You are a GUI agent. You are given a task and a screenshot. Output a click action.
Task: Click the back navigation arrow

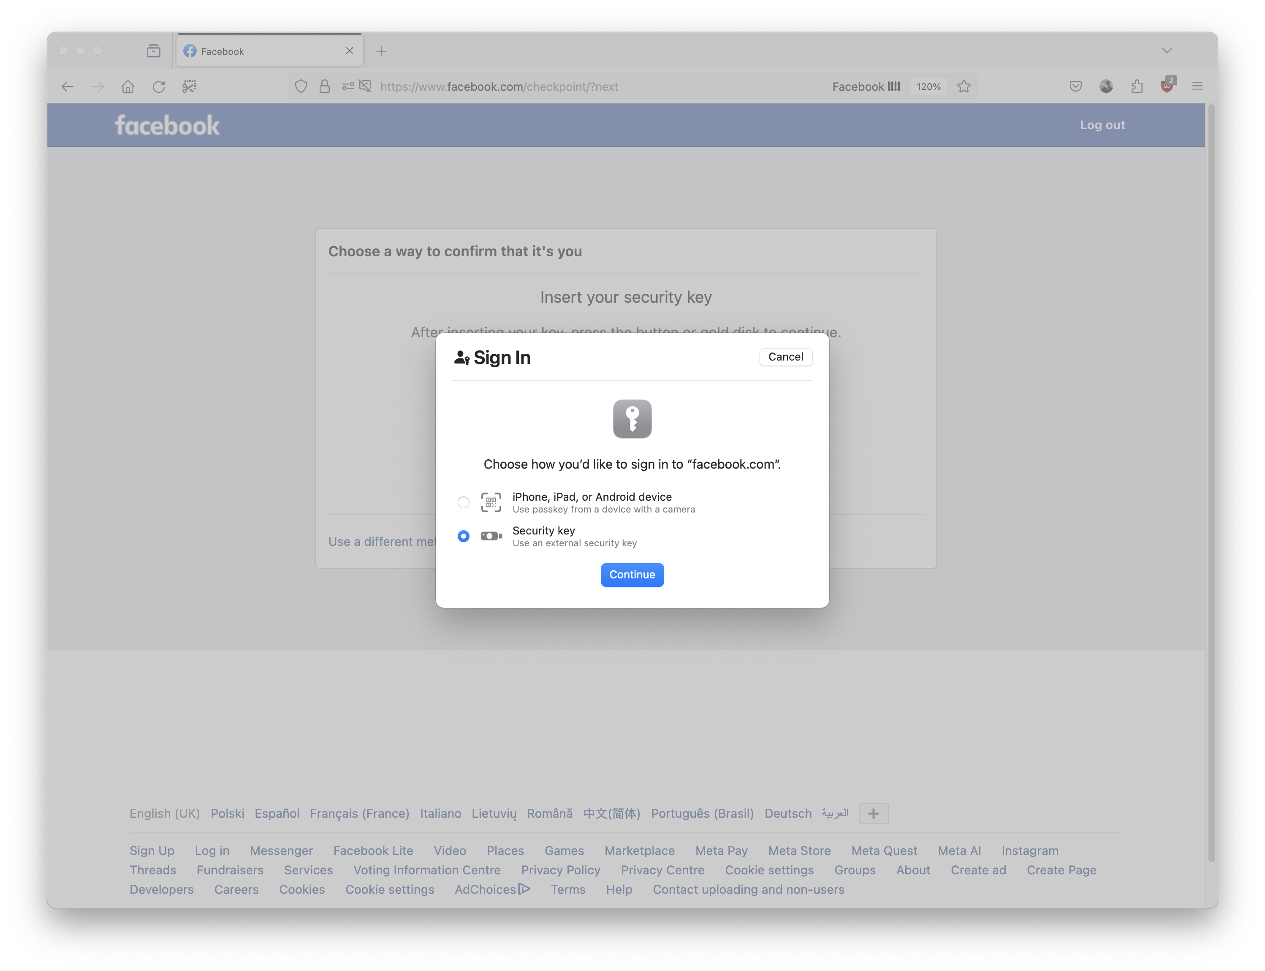coord(68,86)
